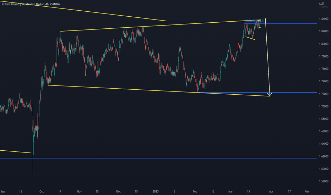Click the 16 date label on time axis

click(174, 191)
